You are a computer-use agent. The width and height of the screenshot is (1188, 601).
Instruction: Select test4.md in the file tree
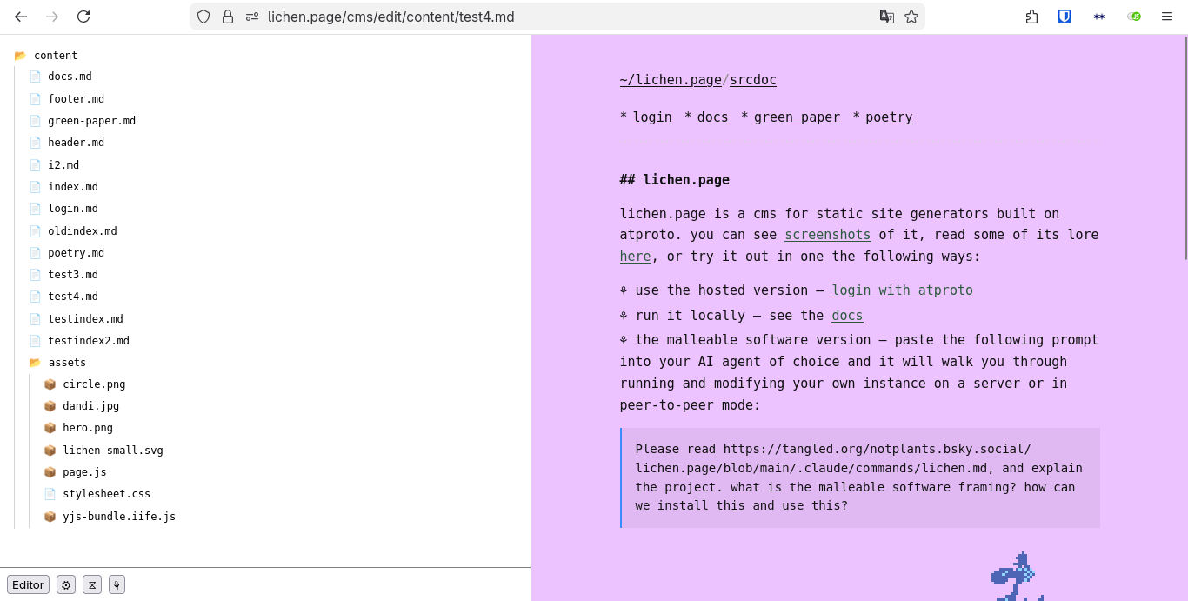click(73, 296)
